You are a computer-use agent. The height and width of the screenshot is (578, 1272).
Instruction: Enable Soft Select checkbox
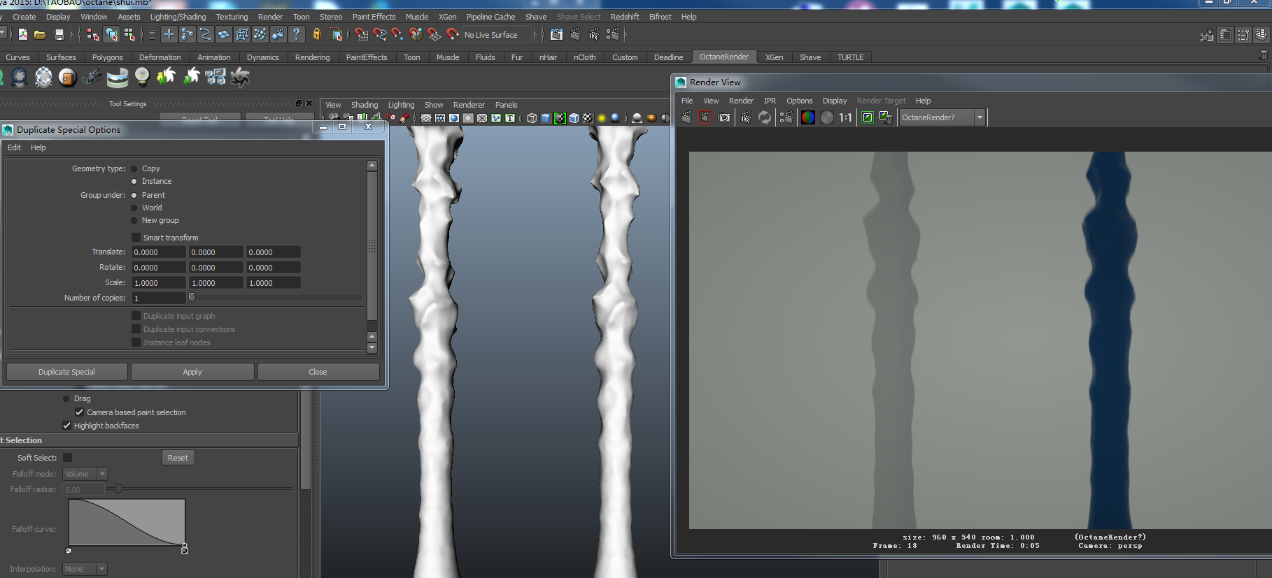point(68,458)
